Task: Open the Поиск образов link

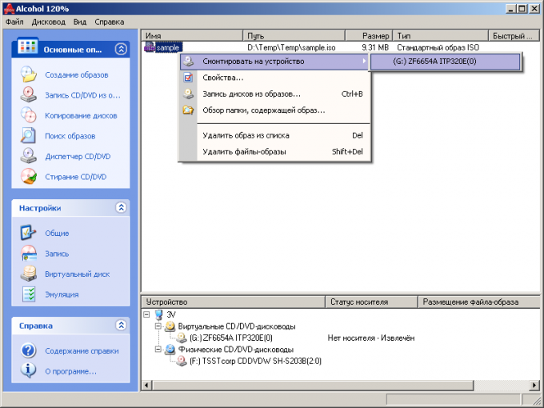Action: 70,136
